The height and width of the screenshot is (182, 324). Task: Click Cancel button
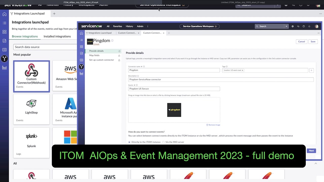tap(301, 41)
